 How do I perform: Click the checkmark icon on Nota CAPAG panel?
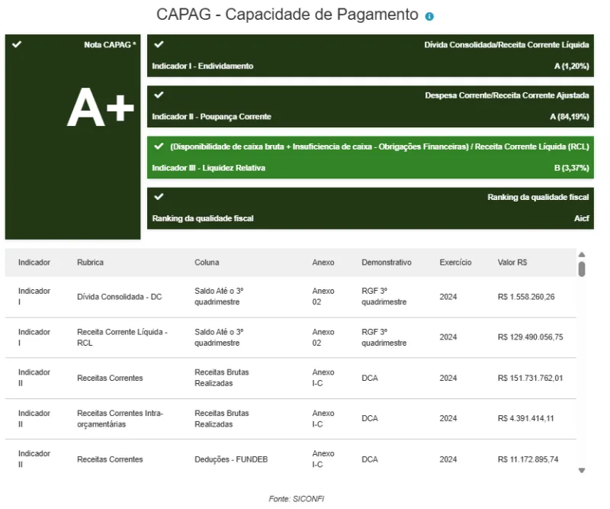(x=17, y=45)
